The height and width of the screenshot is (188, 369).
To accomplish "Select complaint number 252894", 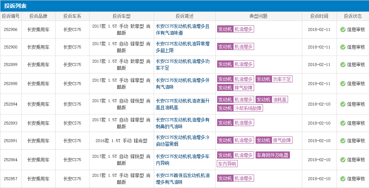I will tap(10, 104).
